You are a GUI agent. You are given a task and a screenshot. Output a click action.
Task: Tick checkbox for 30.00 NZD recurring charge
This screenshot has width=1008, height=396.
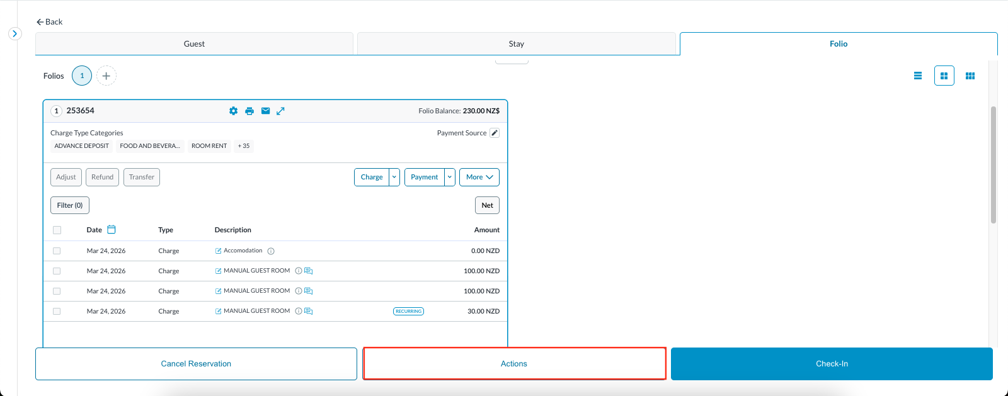click(57, 311)
